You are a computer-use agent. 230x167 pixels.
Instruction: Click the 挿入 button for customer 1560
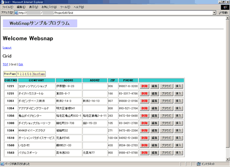point(179,145)
